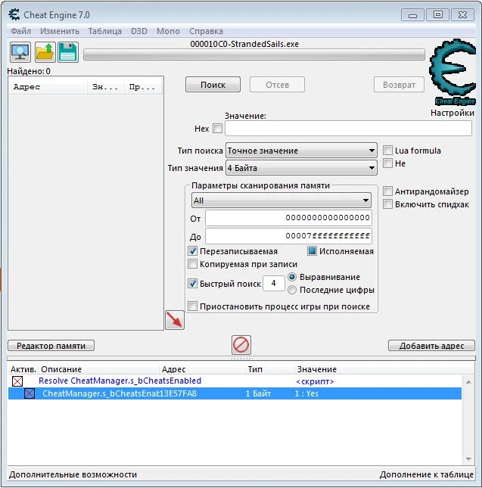Select Resolve CheatManager.s_bCheatsEnabled row
482x488 pixels.
235,381
